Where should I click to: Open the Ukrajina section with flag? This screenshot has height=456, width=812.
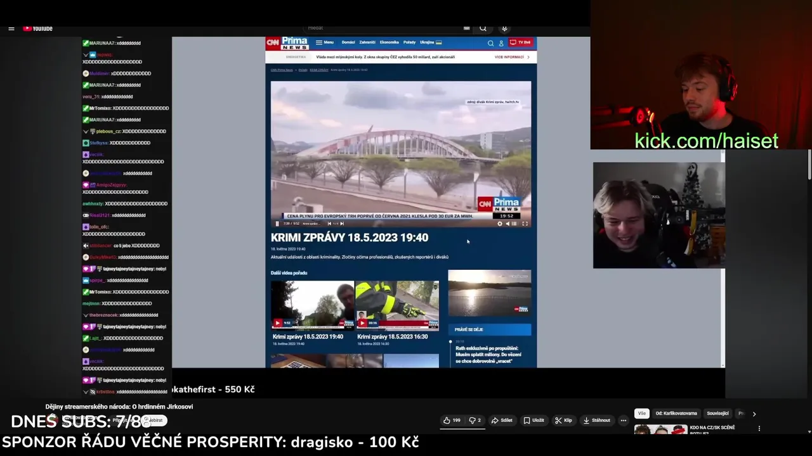point(431,42)
